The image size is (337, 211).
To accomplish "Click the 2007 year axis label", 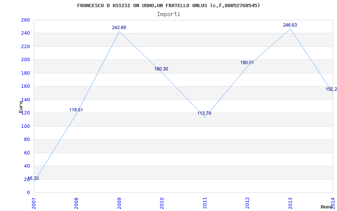I will pyautogui.click(x=34, y=203).
